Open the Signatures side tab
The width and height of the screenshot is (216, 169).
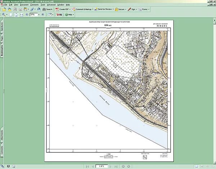[x=2, y=26]
